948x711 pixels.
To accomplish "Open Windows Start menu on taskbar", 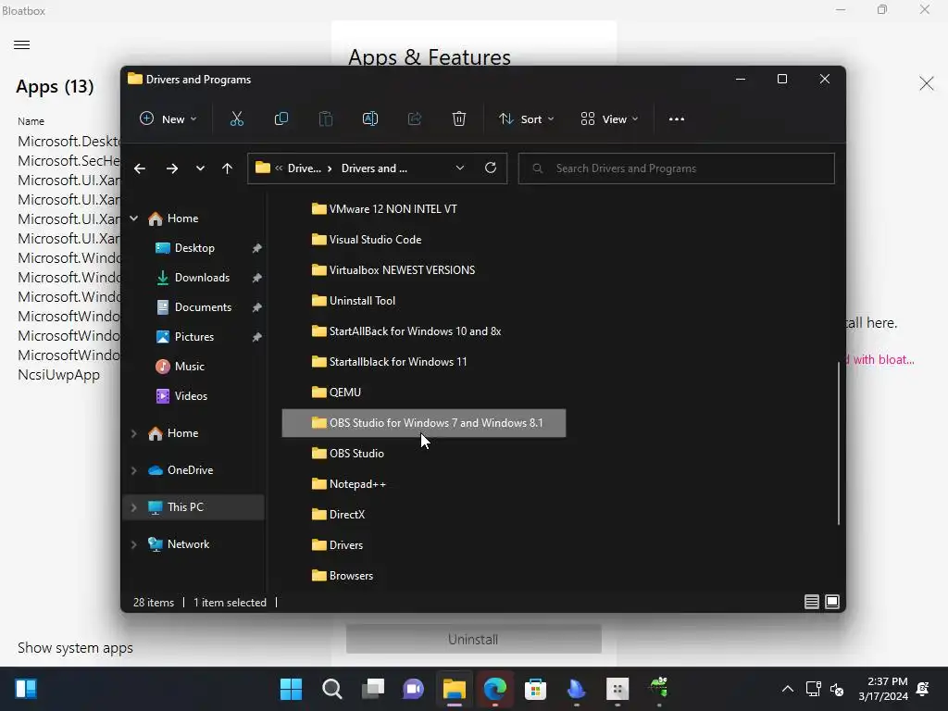I will tap(292, 689).
